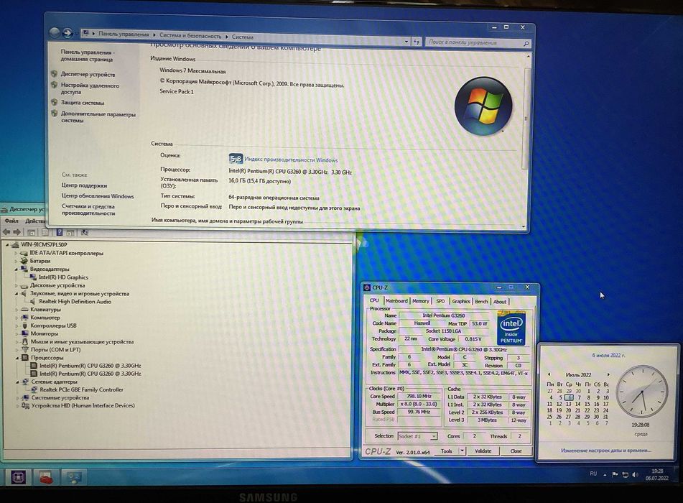This screenshot has width=683, height=503.
Task: Go to Панель управления - домашняя страница
Action: (x=87, y=55)
